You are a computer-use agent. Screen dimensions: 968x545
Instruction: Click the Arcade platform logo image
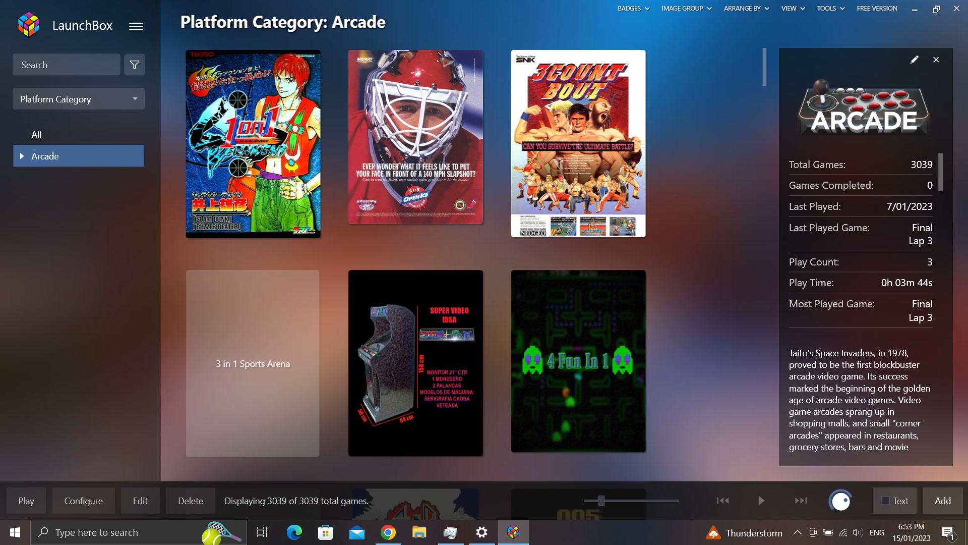(864, 107)
